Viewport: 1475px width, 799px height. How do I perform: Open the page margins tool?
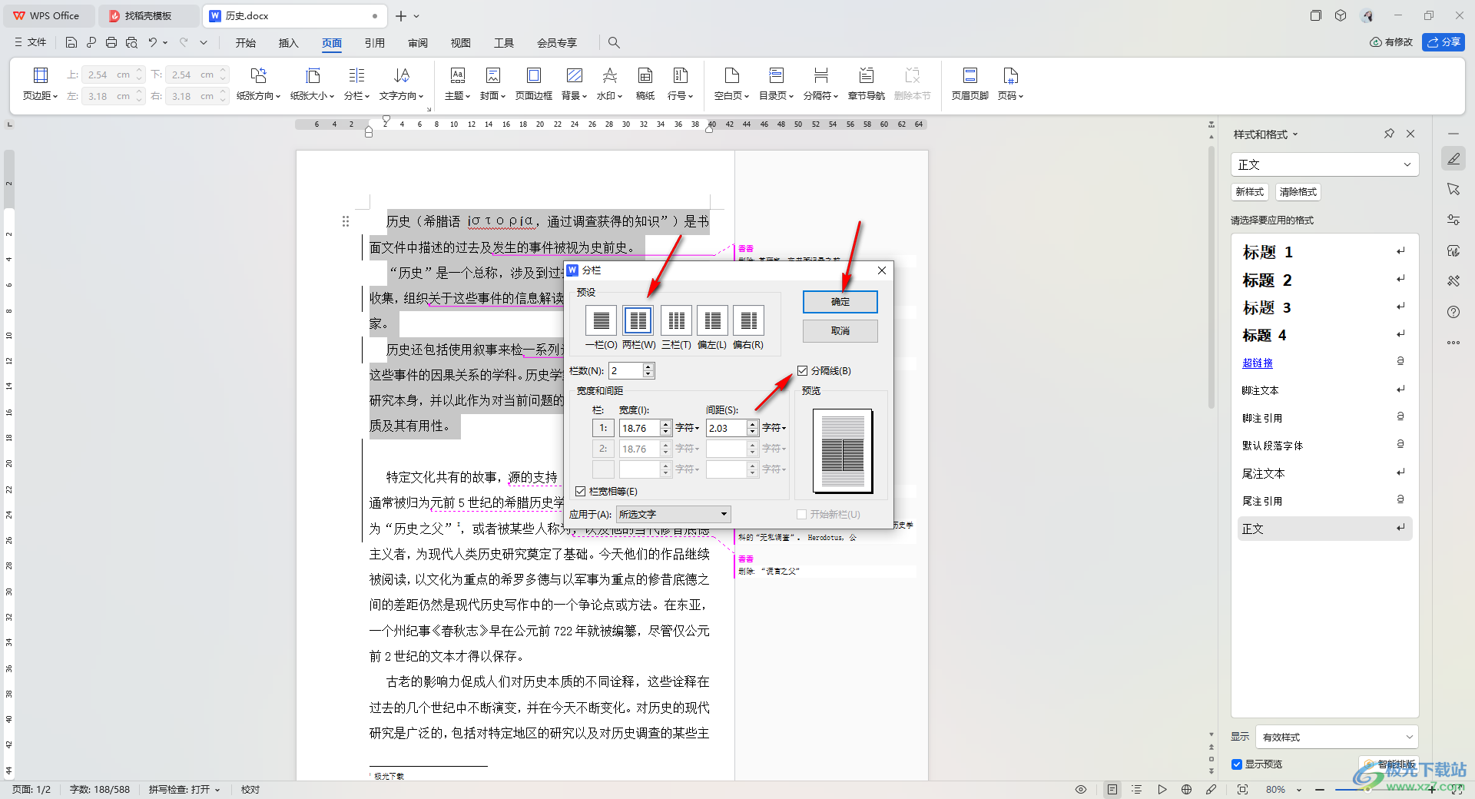point(40,84)
